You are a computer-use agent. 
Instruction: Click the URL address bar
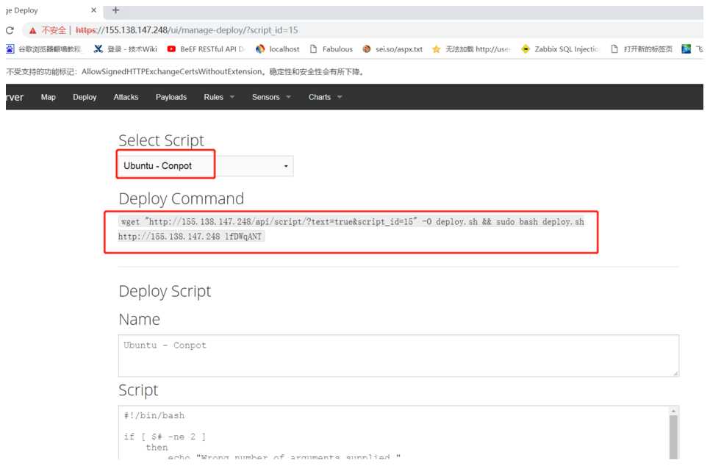[362, 30]
